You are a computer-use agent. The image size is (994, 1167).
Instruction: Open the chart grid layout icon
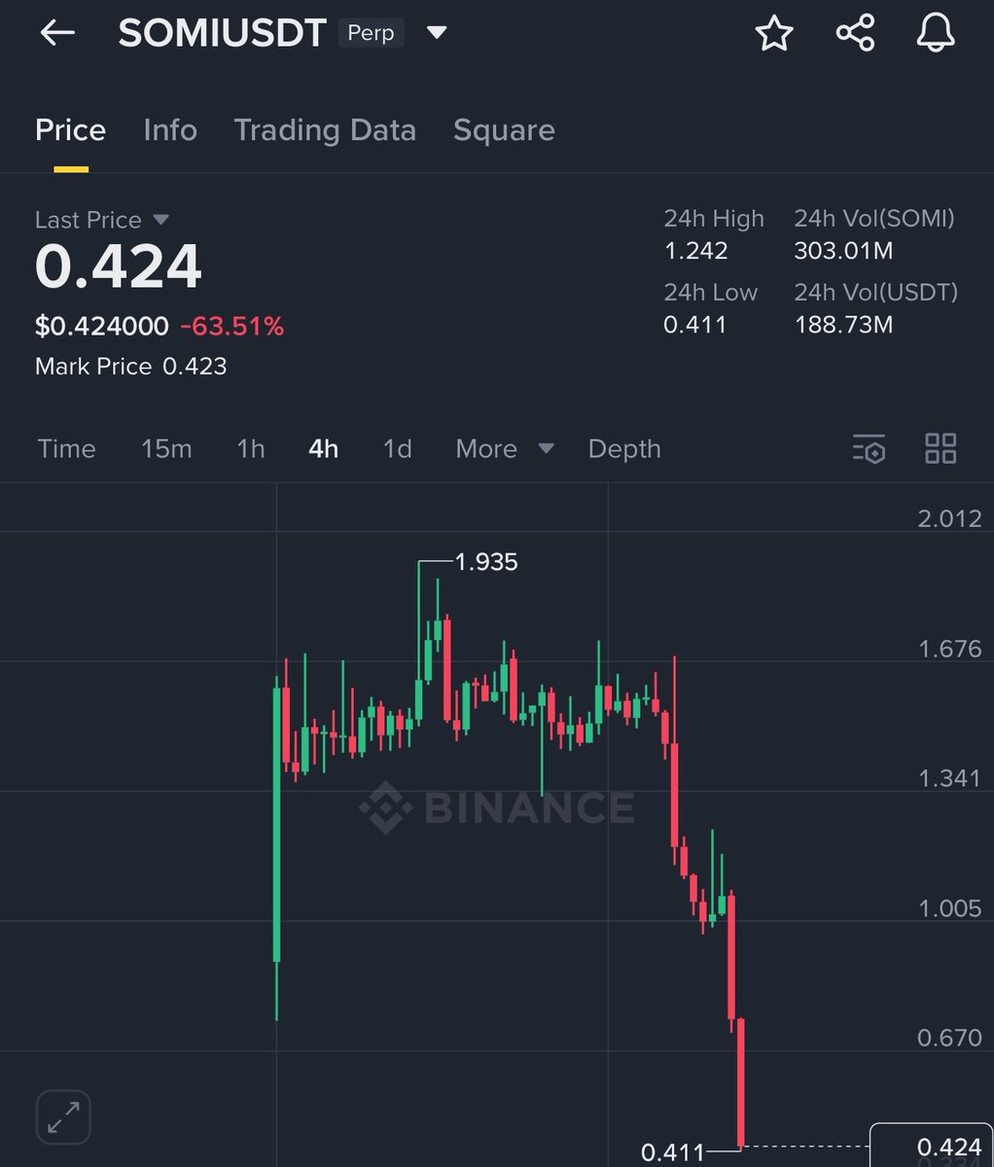[941, 448]
